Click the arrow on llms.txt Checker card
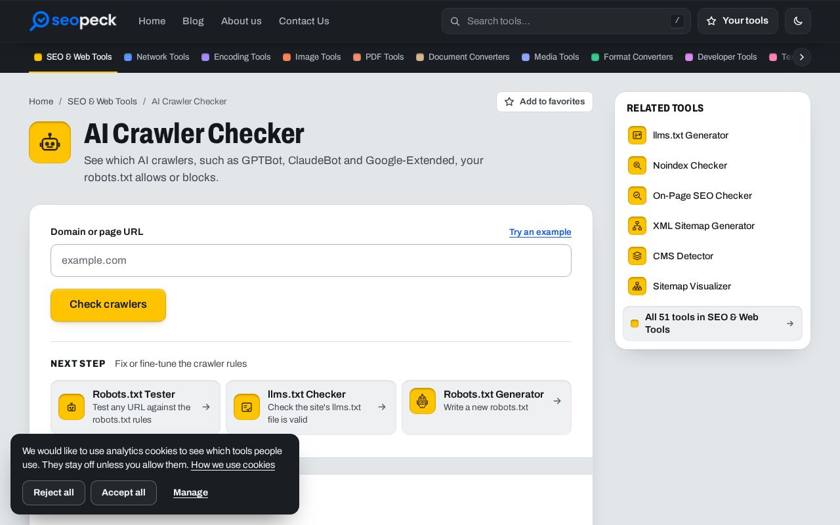840x525 pixels. coord(382,407)
